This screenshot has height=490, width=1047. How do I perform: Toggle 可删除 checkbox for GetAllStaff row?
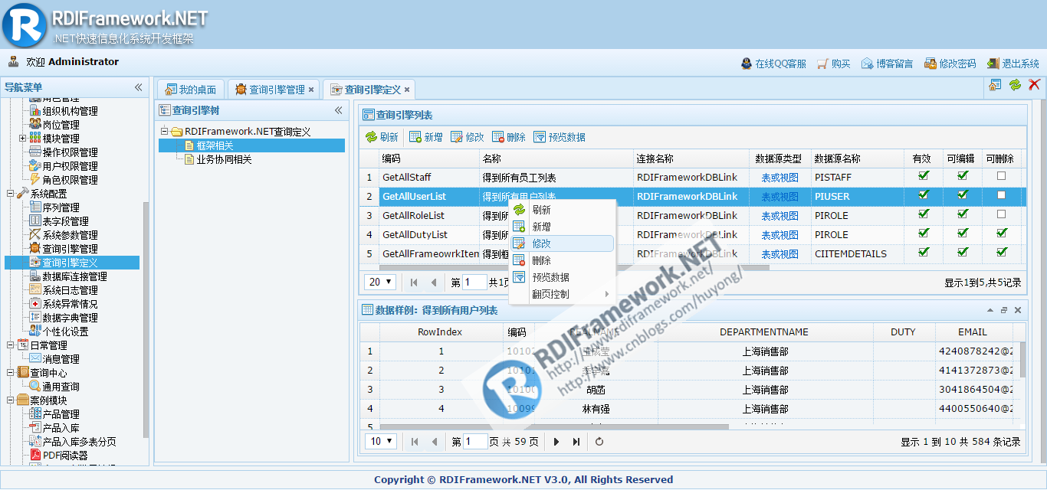pos(1001,176)
